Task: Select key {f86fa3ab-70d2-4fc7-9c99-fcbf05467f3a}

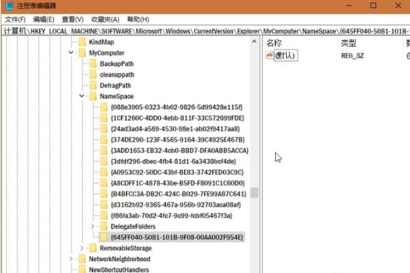Action: click(x=172, y=216)
